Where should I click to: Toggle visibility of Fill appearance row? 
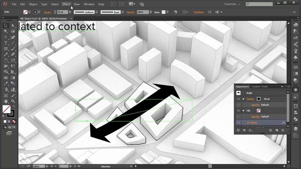click(238, 111)
